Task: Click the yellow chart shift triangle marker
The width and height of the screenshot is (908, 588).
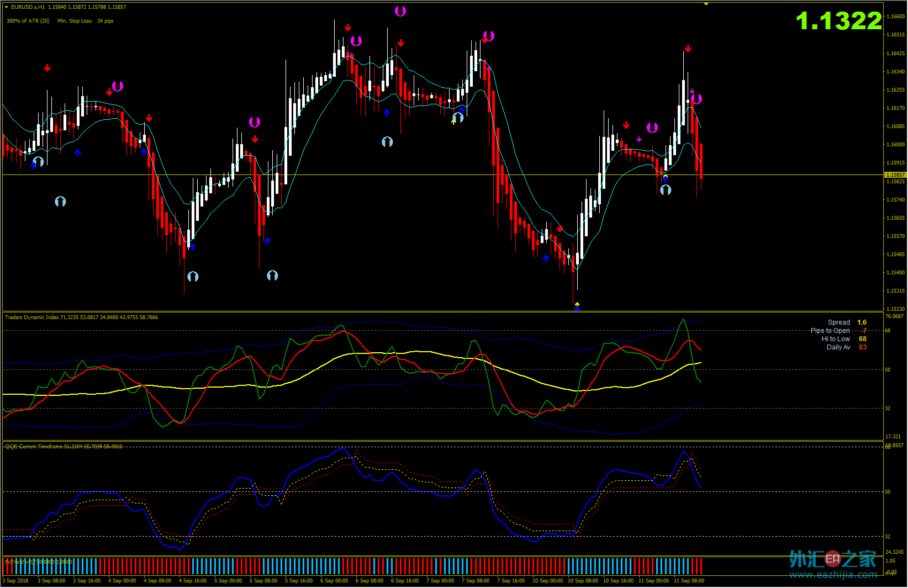Action: 706,4
